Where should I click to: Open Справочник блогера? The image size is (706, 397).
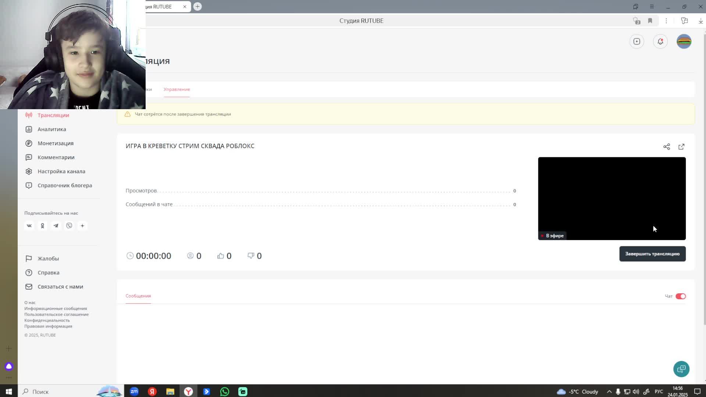pyautogui.click(x=58, y=185)
